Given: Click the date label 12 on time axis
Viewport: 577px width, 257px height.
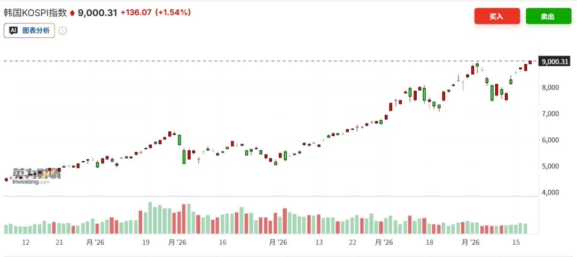Looking at the screenshot, I should coord(26,242).
